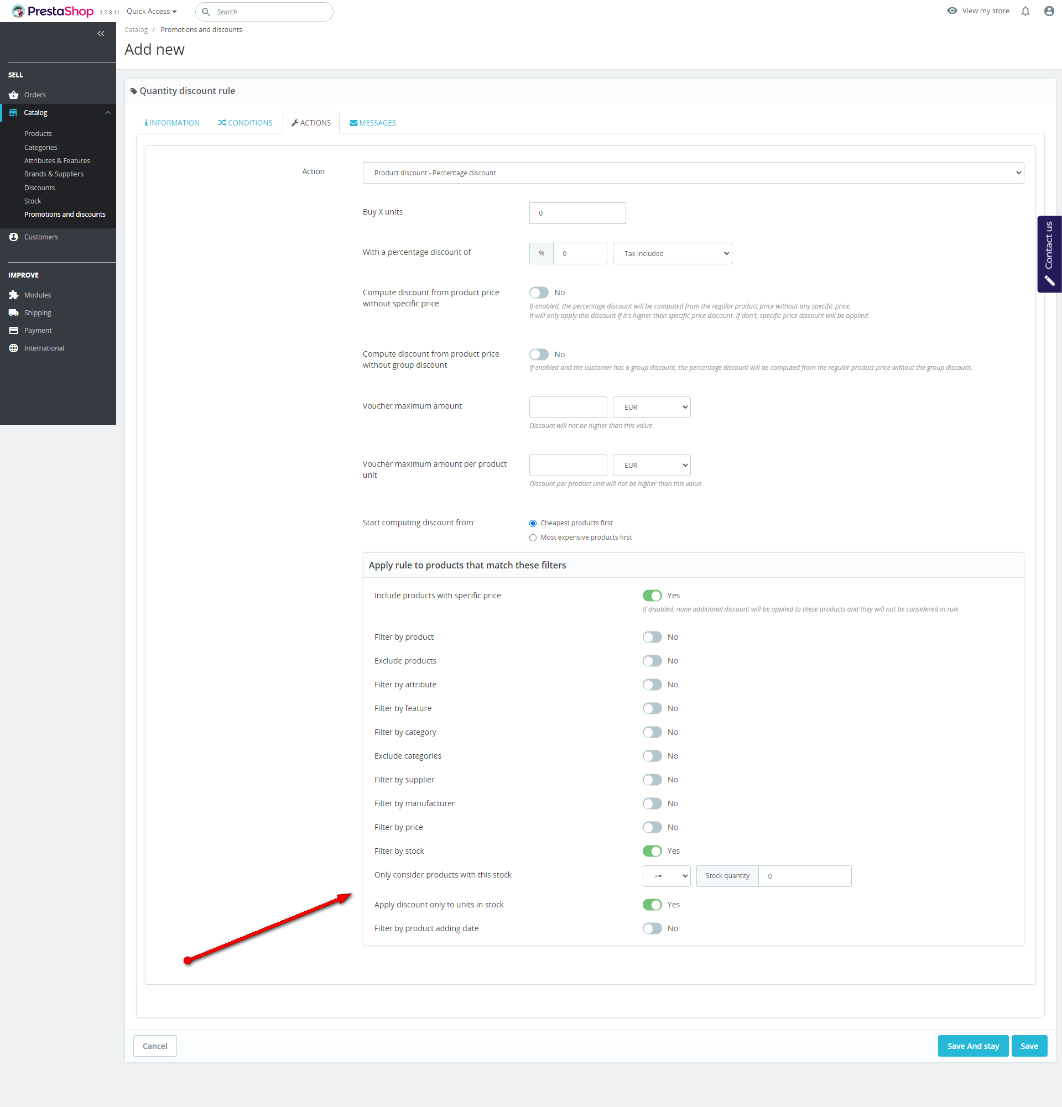Disable Filter by stock toggle

pyautogui.click(x=652, y=850)
